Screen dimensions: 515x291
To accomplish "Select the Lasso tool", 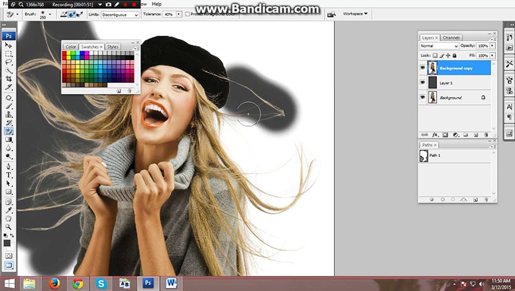I will pyautogui.click(x=9, y=62).
